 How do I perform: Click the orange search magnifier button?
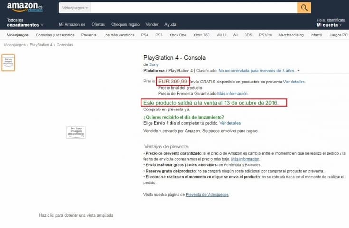coord(304,8)
